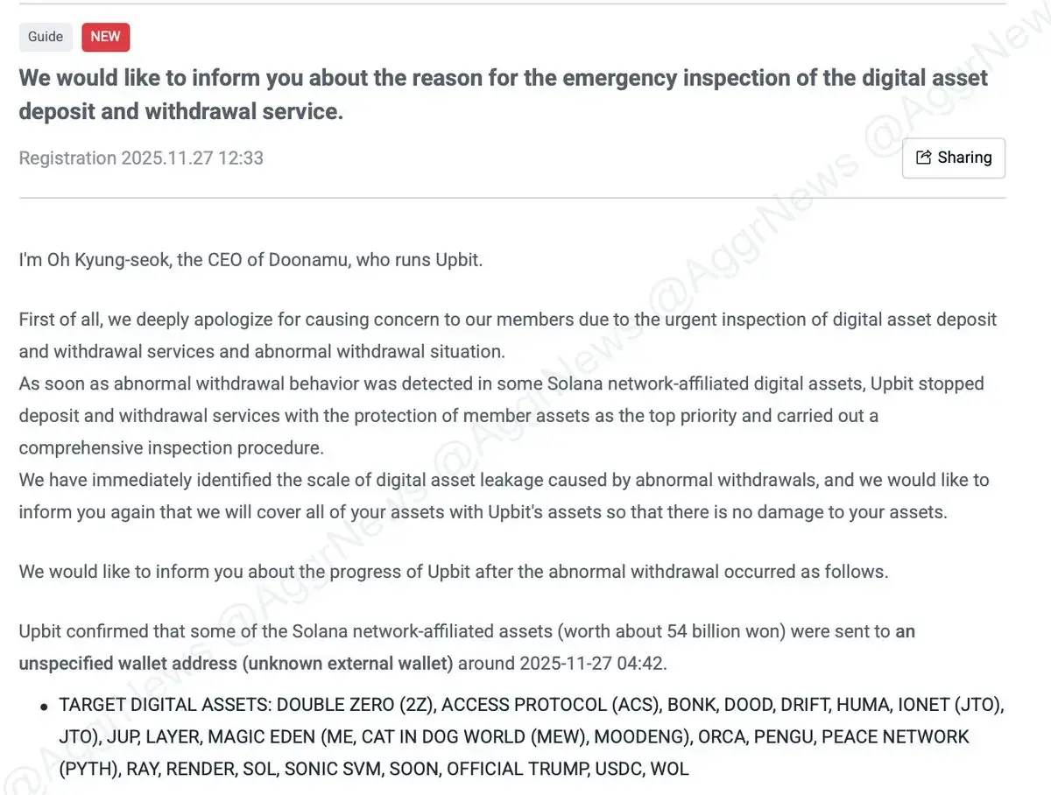Screen dimensions: 1051x795
Task: Click the Registration 2025.11.27 12:33 timestamp
Action: tap(141, 158)
